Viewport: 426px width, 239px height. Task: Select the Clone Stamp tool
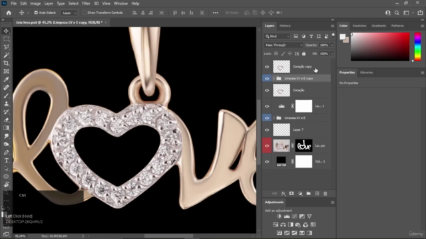click(x=6, y=104)
